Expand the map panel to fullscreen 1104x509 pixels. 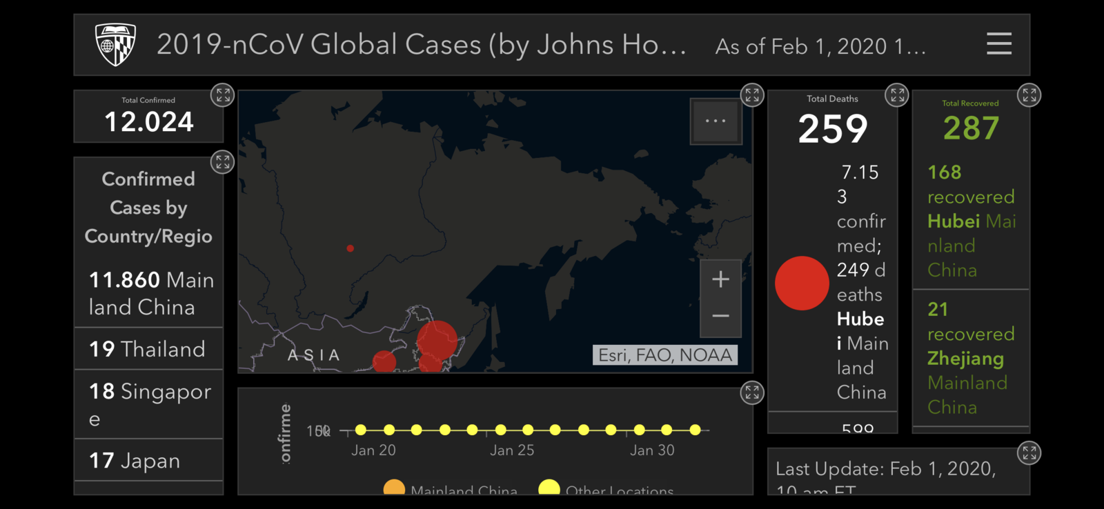click(x=752, y=95)
